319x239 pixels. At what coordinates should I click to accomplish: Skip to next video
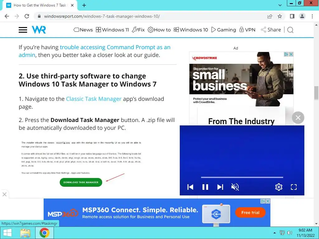(x=220, y=187)
